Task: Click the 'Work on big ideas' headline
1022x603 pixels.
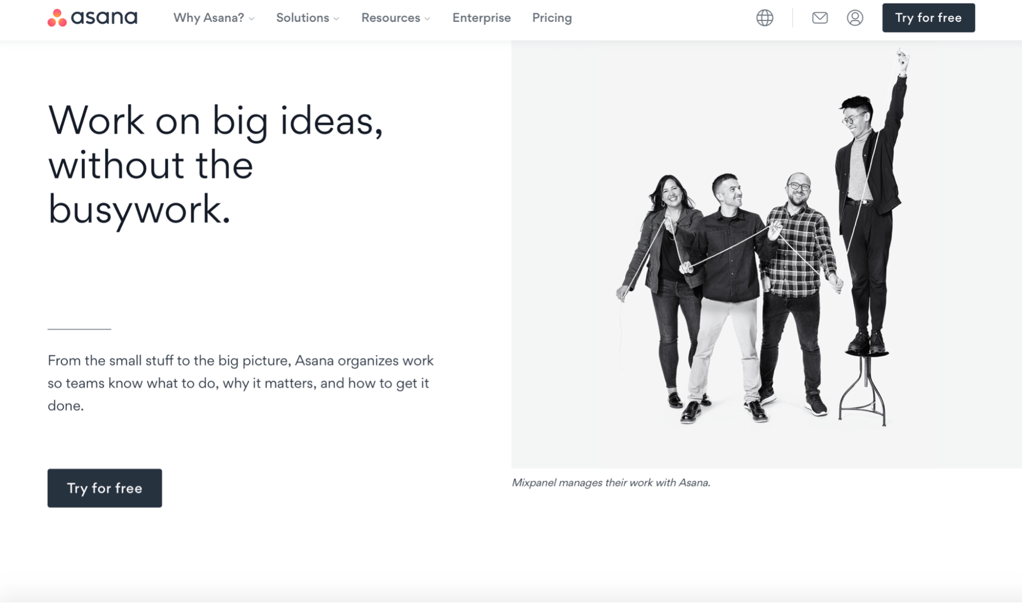Action: point(215,165)
